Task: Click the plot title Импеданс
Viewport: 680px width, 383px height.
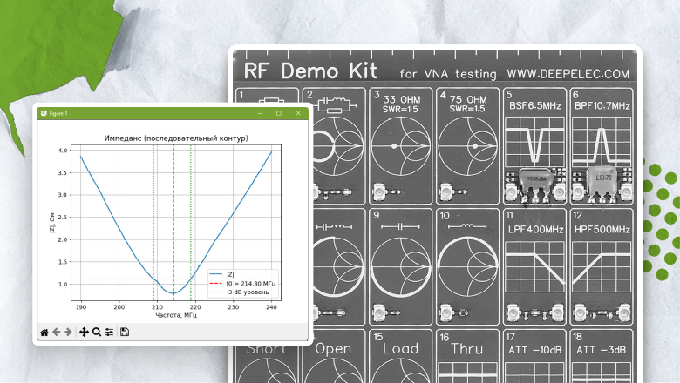Action: point(176,138)
